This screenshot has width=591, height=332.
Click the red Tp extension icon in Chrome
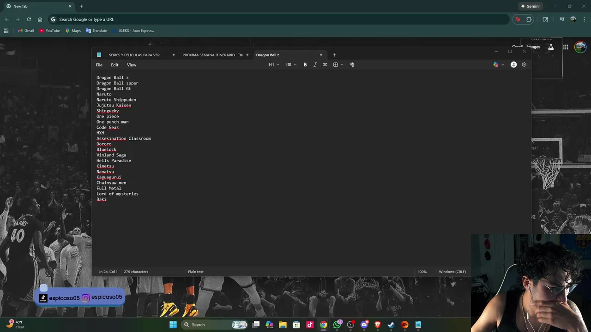(x=518, y=19)
